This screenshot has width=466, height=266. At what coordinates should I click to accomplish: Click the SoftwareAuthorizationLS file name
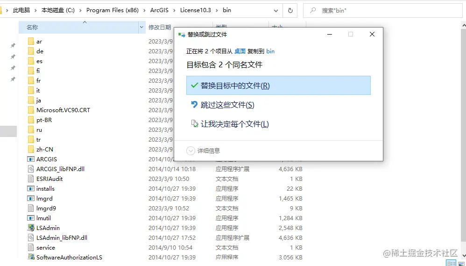(x=69, y=258)
